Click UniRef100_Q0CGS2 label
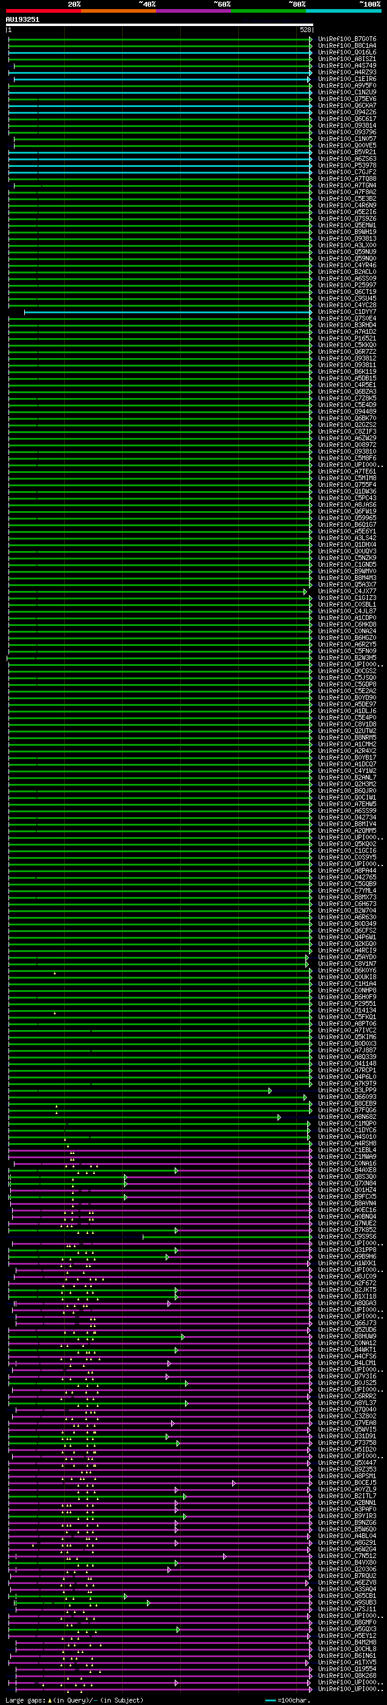This screenshot has height=1705, width=387. [347, 671]
